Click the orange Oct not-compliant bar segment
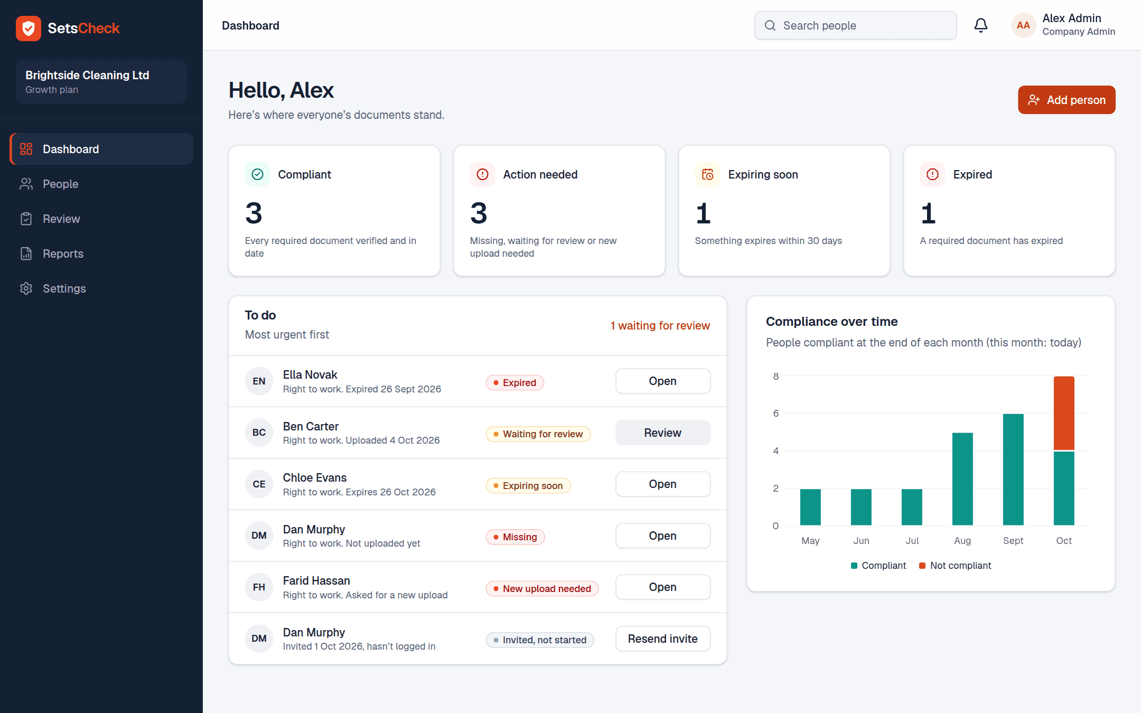This screenshot has width=1141, height=713. [1064, 413]
